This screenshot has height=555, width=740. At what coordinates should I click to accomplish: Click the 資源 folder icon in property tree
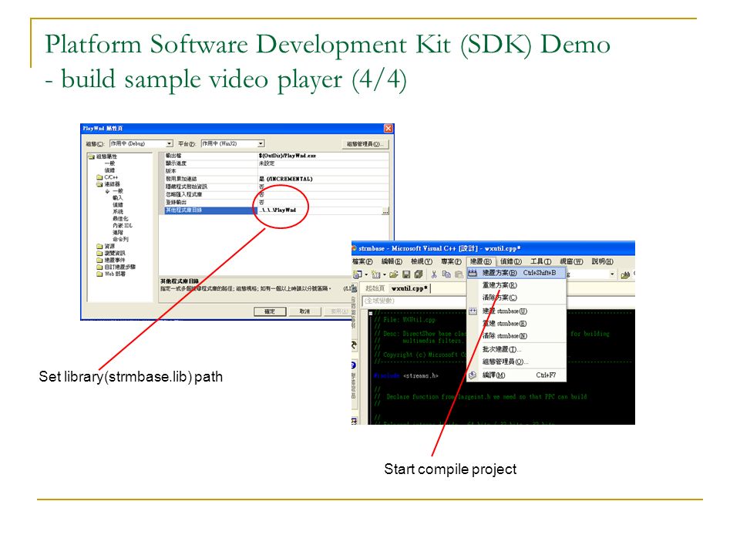tap(99, 247)
